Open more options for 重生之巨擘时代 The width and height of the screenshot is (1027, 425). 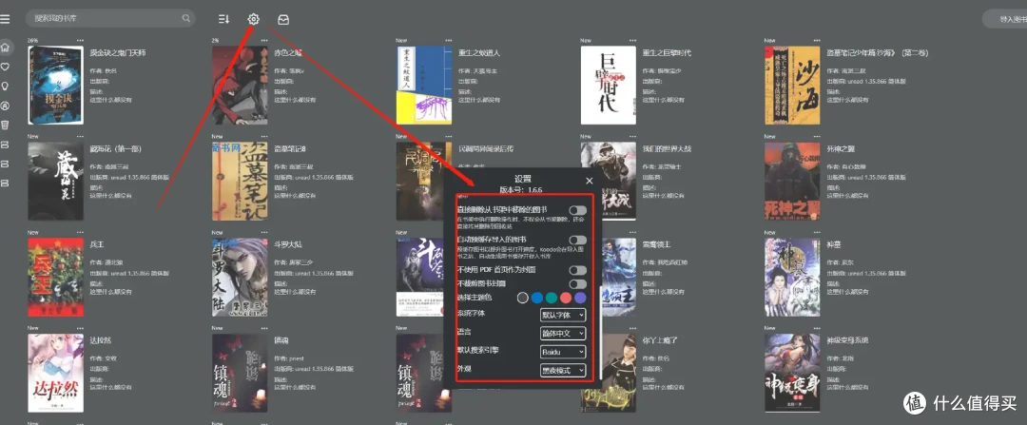click(x=632, y=41)
